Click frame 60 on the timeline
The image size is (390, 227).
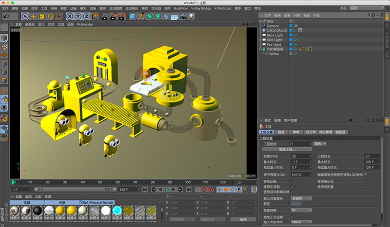point(118,182)
